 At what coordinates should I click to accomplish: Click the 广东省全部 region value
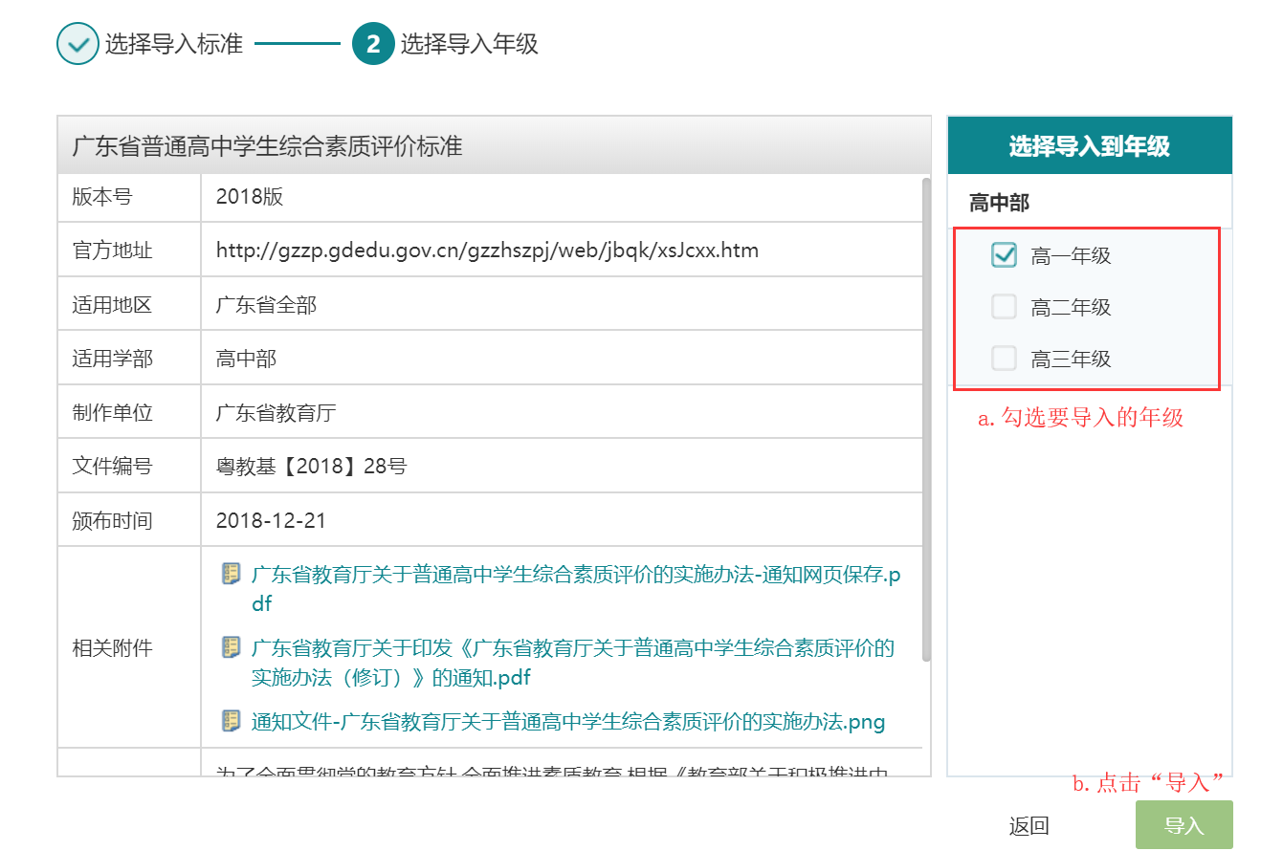(266, 306)
